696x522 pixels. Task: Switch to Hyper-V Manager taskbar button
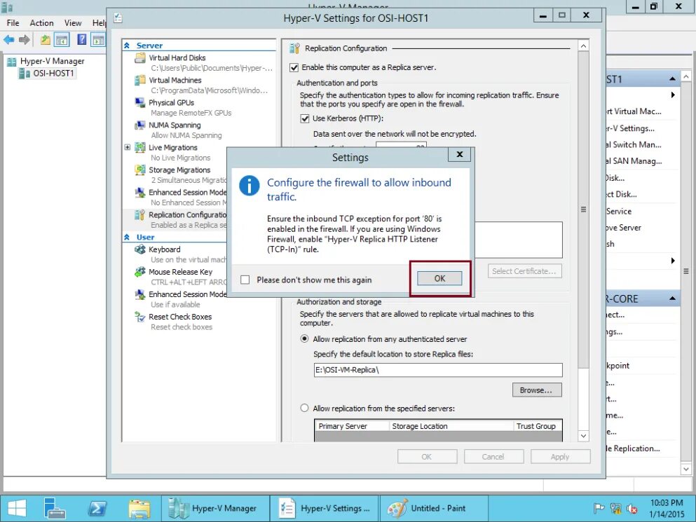[216, 508]
